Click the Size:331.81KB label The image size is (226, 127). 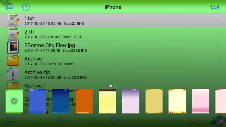(74, 51)
